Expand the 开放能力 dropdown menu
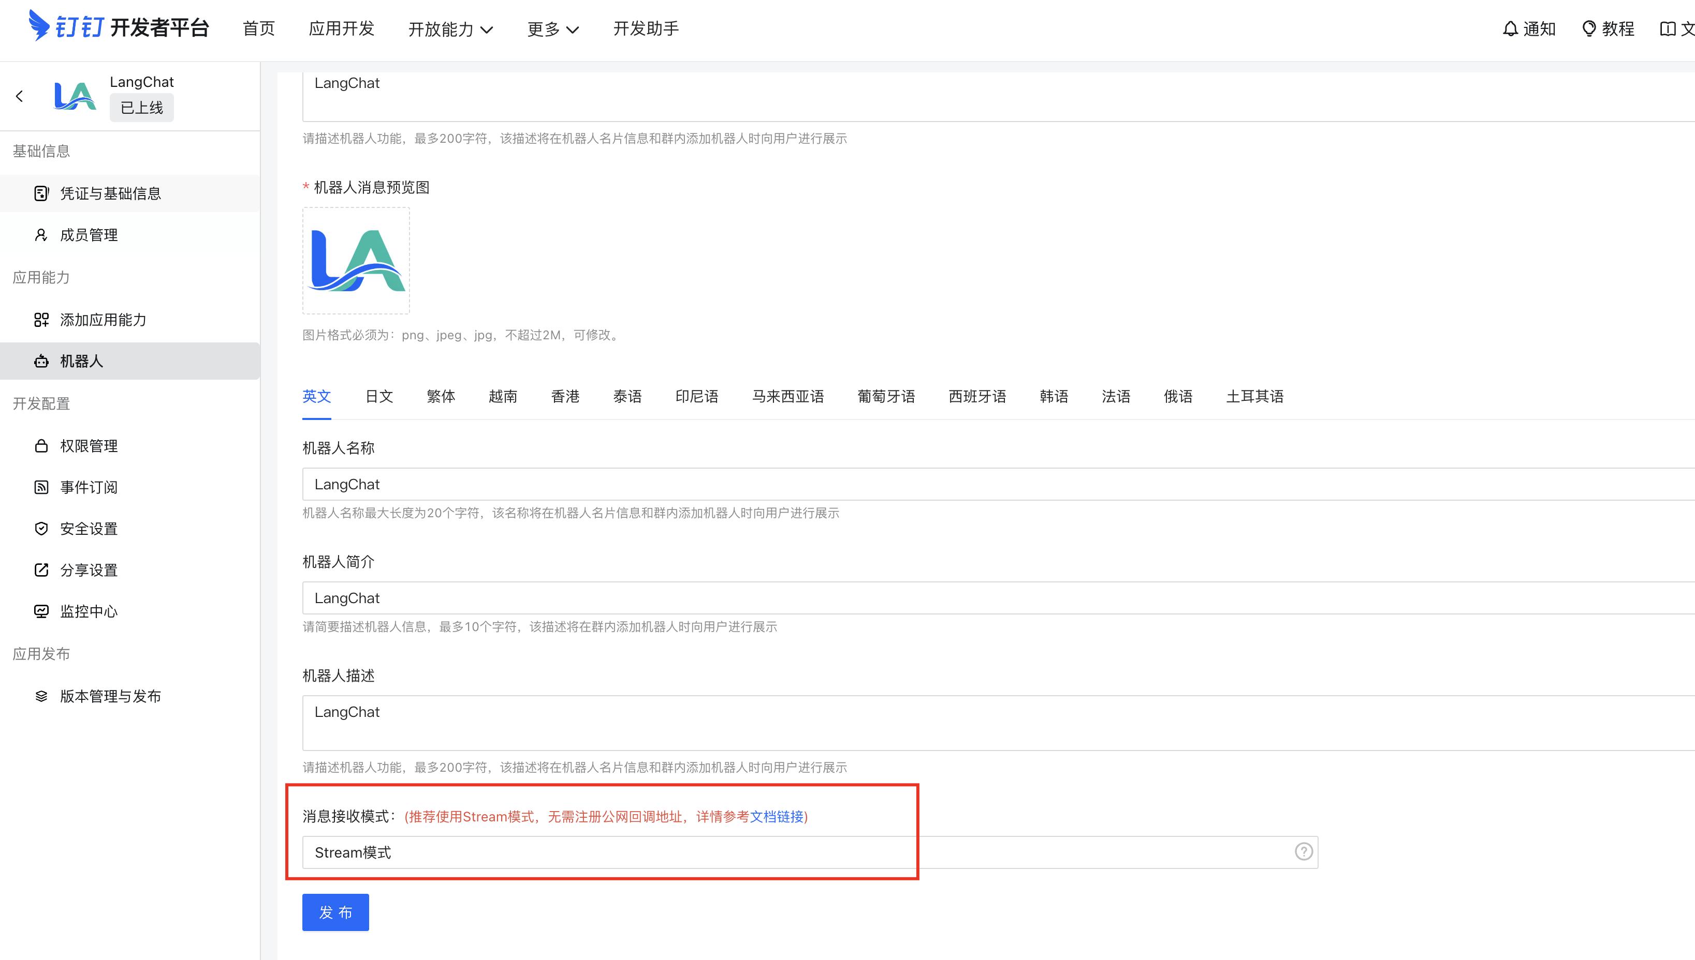This screenshot has height=960, width=1695. (450, 29)
